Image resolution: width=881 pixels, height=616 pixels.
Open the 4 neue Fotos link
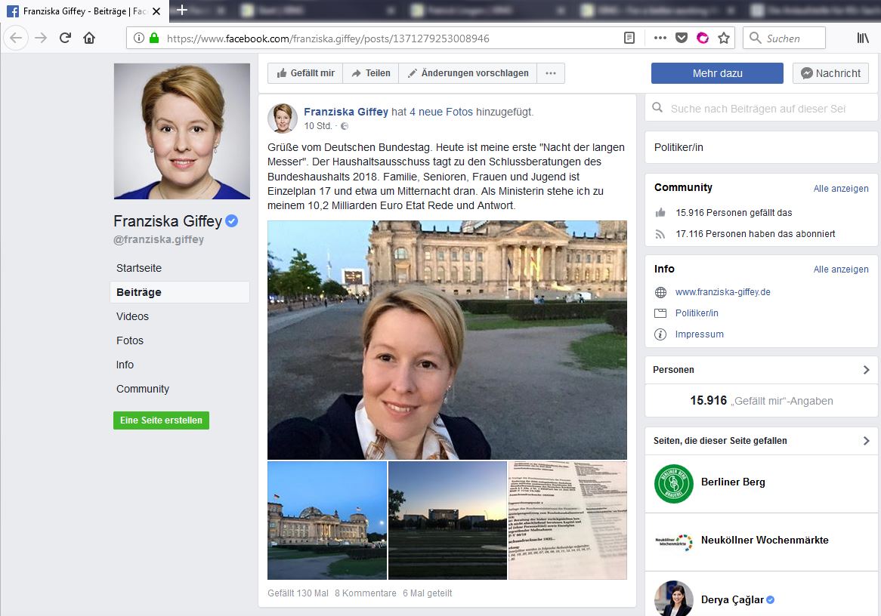click(x=441, y=112)
